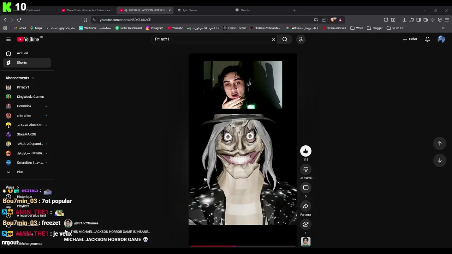The image size is (452, 254).
Task: Clear the search box with the X
Action: pyautogui.click(x=273, y=39)
